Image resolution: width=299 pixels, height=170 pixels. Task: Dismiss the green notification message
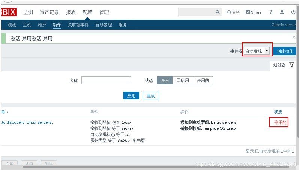pos(294,38)
